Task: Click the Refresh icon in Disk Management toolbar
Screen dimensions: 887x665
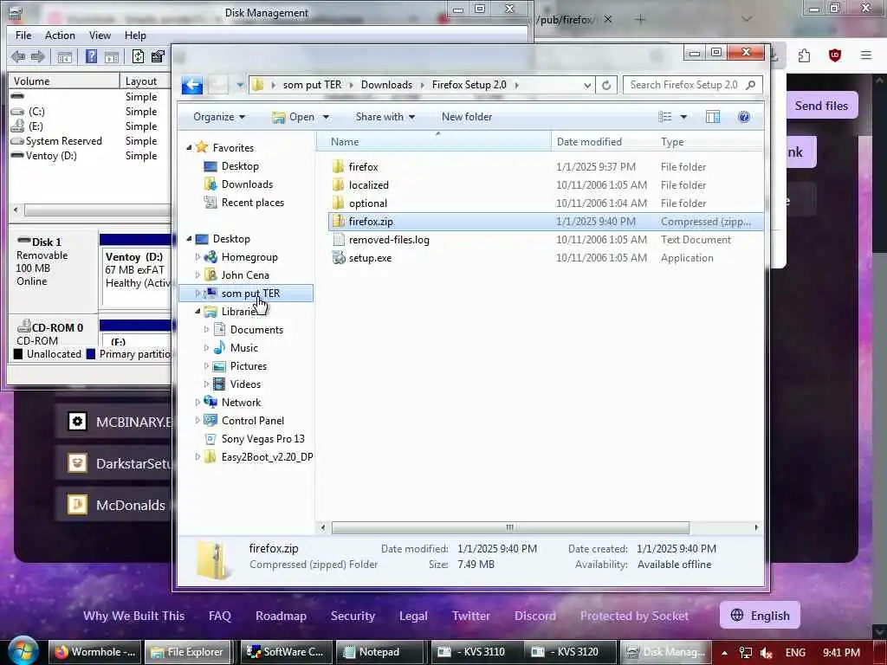Action: point(138,56)
